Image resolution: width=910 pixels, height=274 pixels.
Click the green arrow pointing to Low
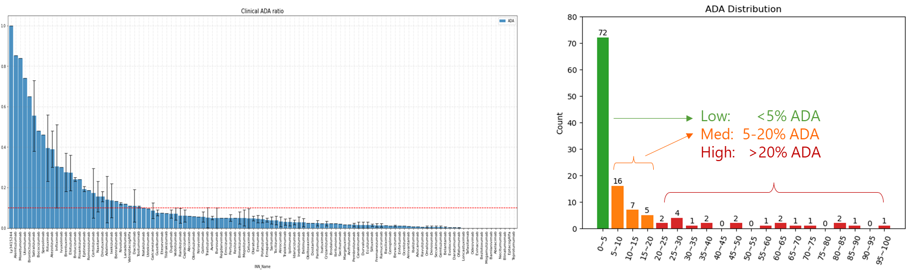pos(652,118)
